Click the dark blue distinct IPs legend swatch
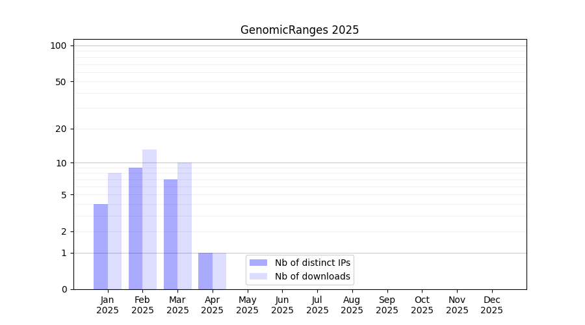This screenshot has height=325, width=585. (x=258, y=263)
